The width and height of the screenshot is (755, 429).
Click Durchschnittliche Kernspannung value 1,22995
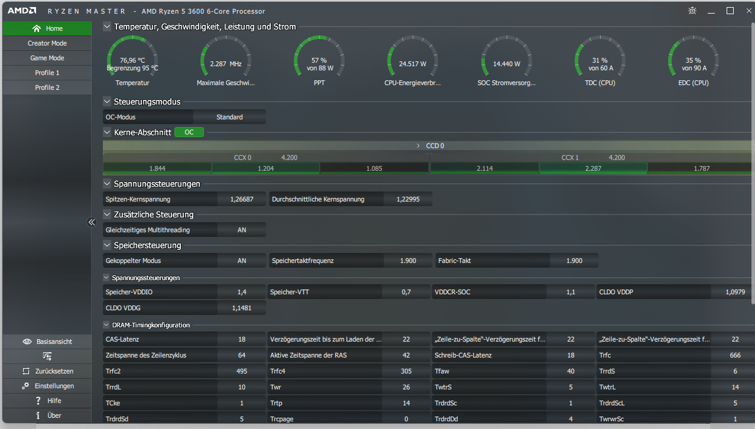tap(408, 199)
